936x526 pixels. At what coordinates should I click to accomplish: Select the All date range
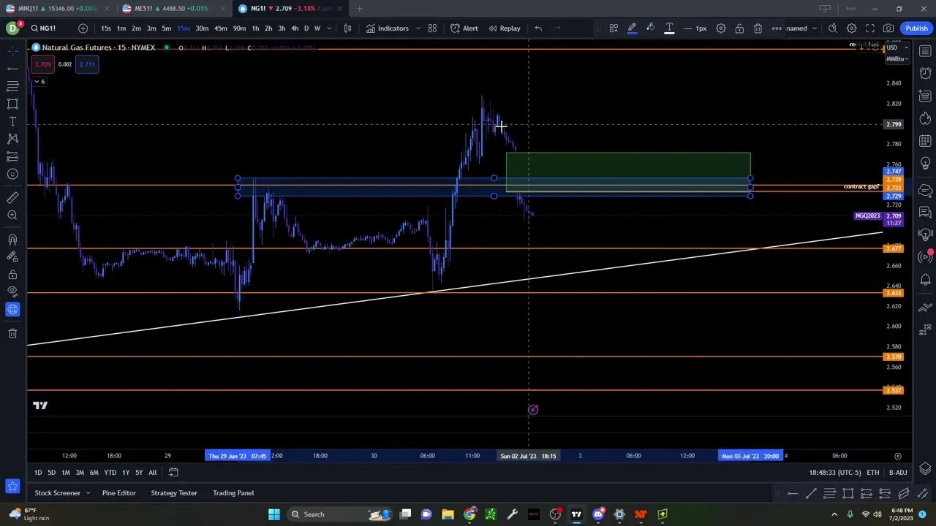point(152,473)
